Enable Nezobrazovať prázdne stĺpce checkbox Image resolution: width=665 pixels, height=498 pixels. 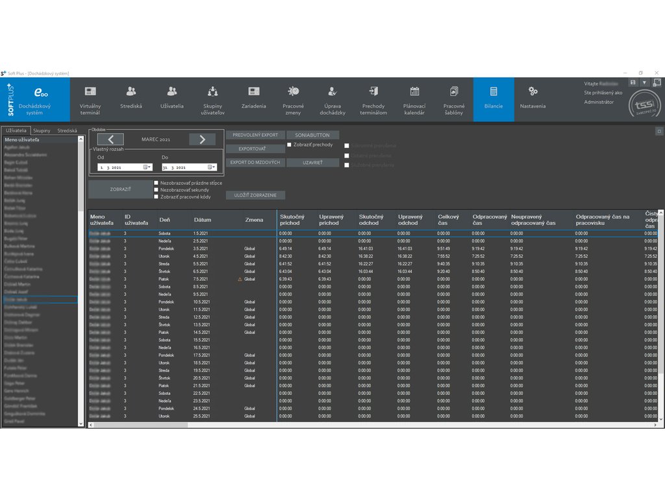(x=157, y=183)
